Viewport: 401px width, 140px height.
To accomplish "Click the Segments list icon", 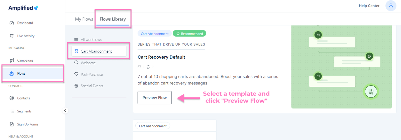I will click(x=12, y=111).
